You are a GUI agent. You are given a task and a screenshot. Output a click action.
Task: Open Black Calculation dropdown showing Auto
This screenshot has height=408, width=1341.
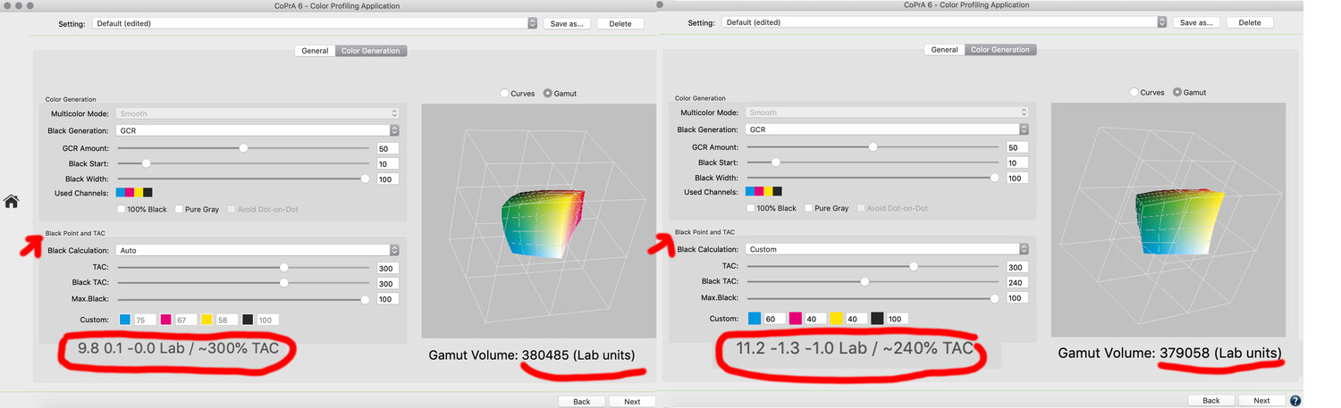coord(257,251)
